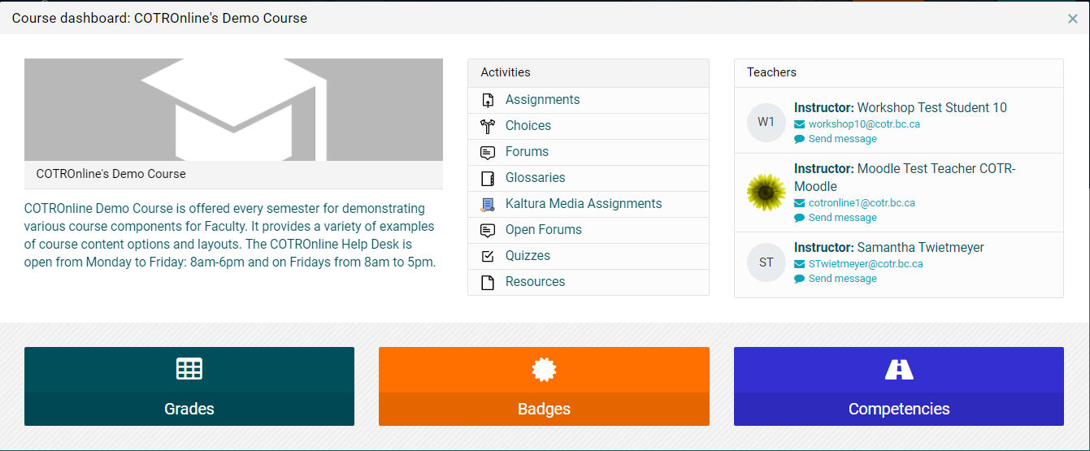
Task: Open the Competencies tile
Action: (899, 386)
